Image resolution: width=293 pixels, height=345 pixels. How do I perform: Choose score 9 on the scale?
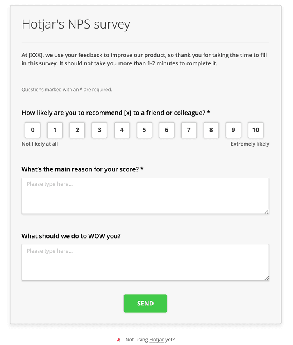point(233,130)
